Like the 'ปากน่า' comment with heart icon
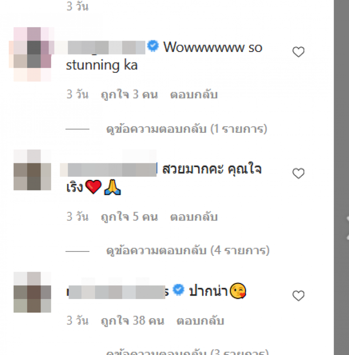349x355 pixels. tap(298, 296)
